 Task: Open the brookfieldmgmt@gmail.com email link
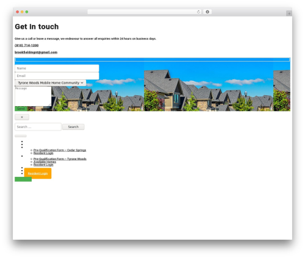click(36, 52)
